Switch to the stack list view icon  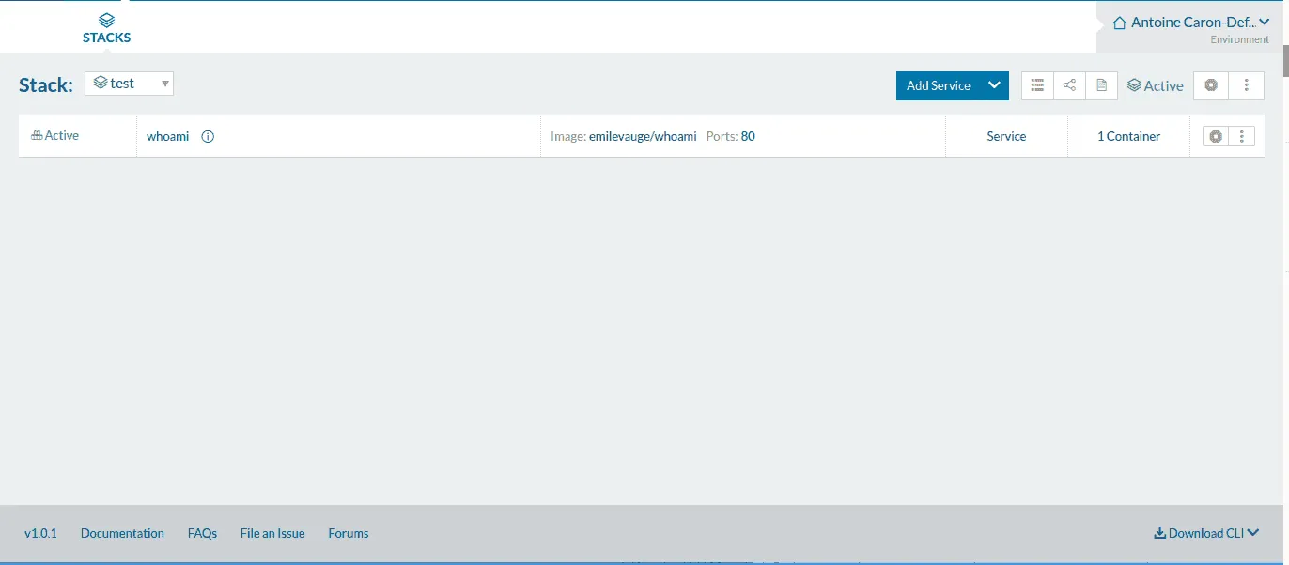1037,85
